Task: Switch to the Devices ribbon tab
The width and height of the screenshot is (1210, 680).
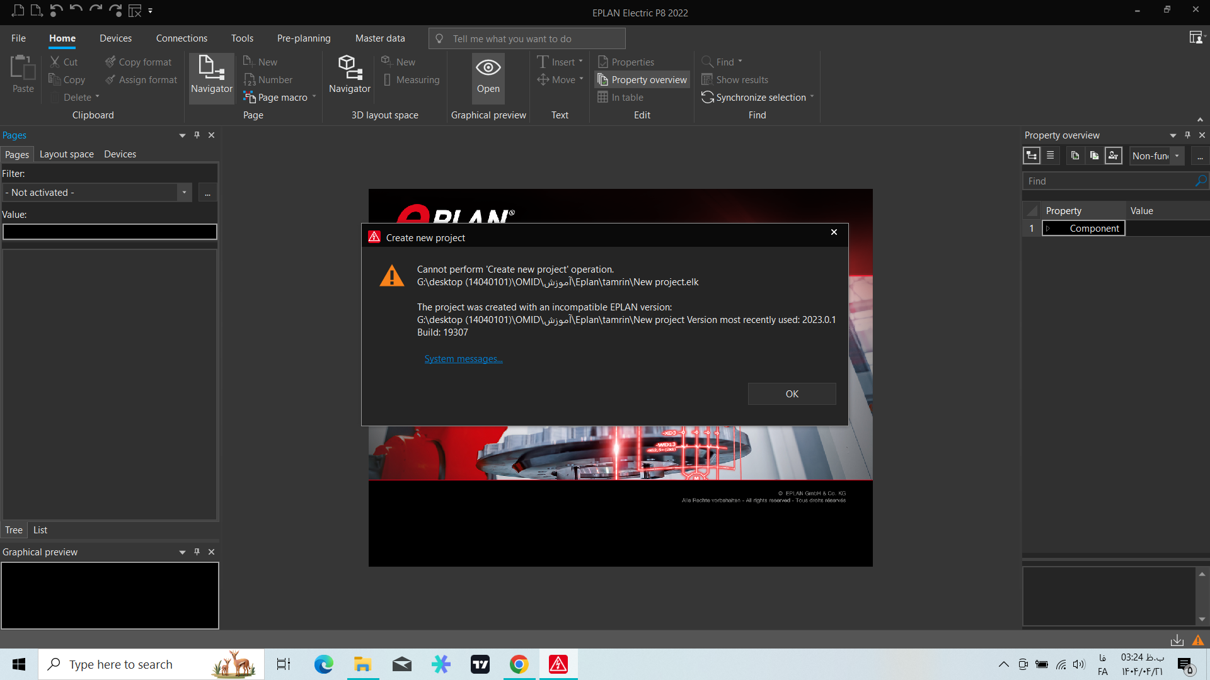Action: (x=116, y=38)
